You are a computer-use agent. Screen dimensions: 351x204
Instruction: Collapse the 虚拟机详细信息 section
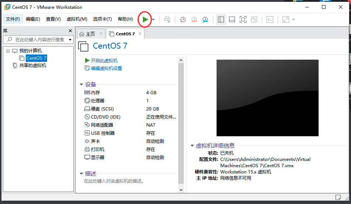192,145
